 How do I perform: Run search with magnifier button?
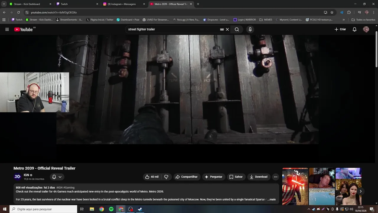237,29
